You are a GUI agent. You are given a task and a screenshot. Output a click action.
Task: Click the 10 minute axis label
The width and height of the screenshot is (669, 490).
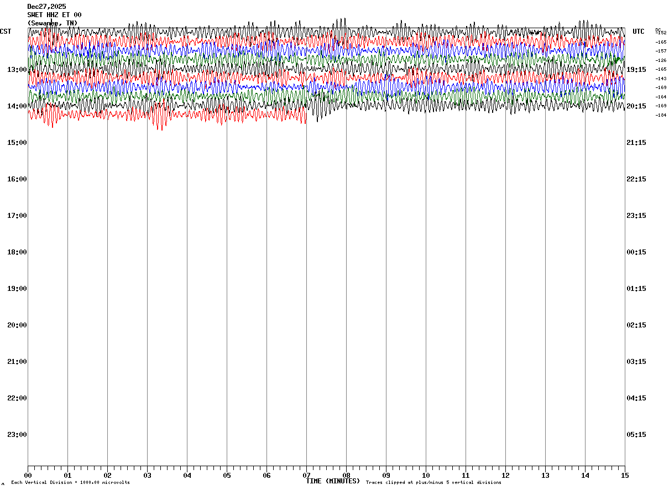[426, 476]
